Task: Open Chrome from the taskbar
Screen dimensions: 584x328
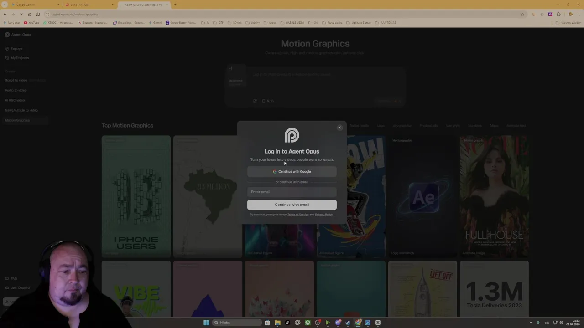Action: coord(358,323)
